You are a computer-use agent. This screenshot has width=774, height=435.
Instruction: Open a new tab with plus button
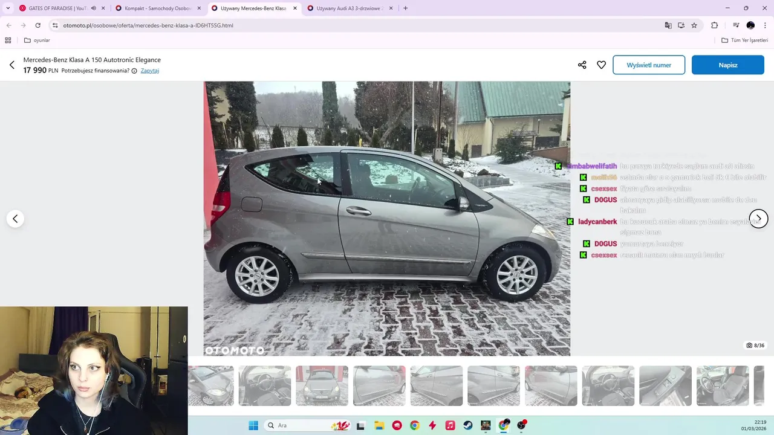405,8
